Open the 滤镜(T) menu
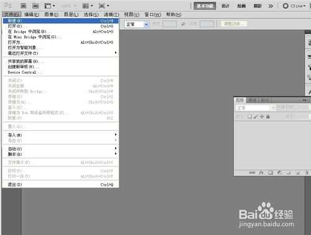 click(x=111, y=14)
